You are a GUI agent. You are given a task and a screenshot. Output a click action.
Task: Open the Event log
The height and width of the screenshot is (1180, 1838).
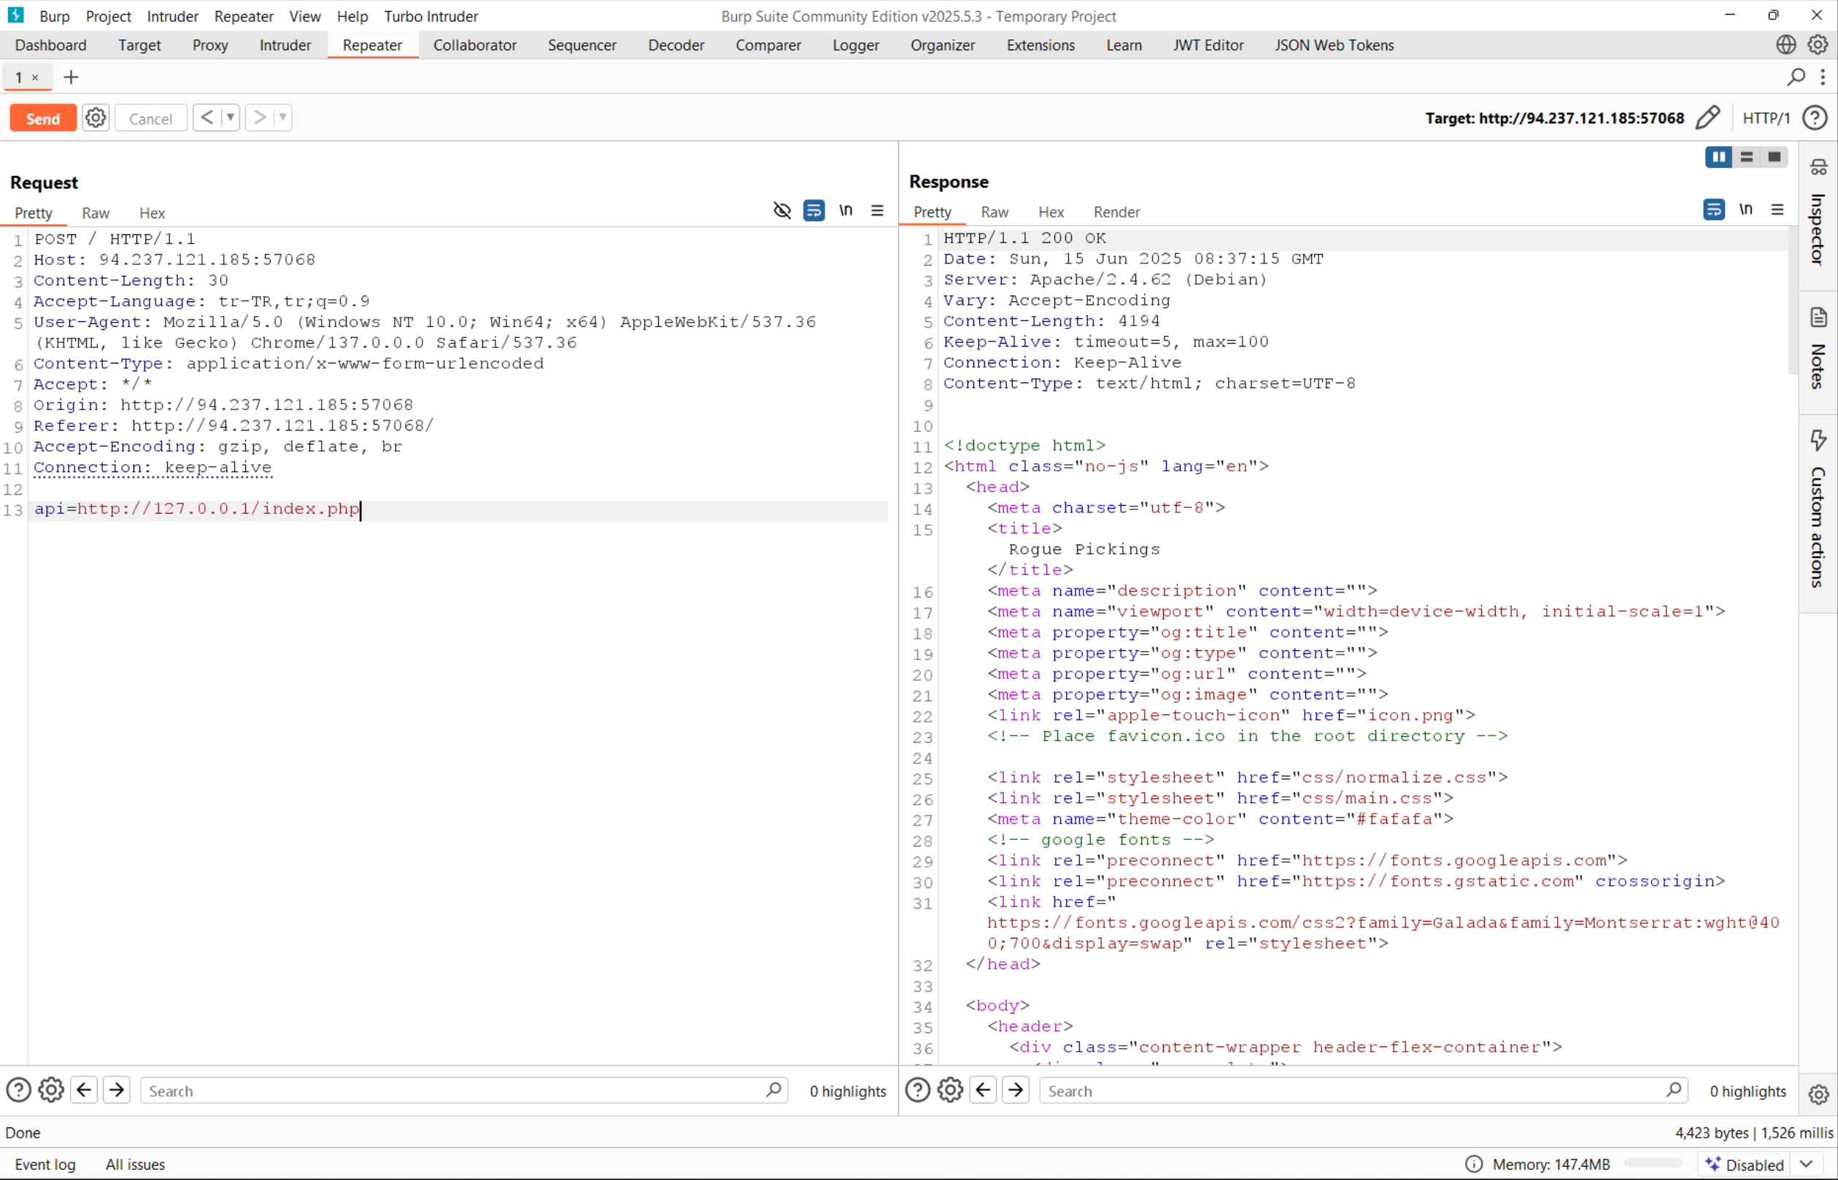(45, 1164)
